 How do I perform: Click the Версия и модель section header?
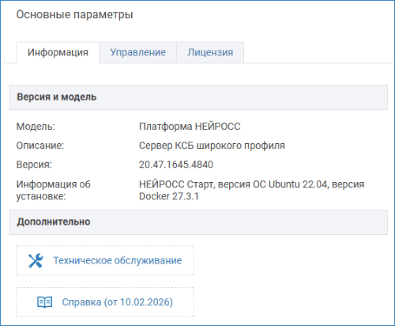coord(198,97)
